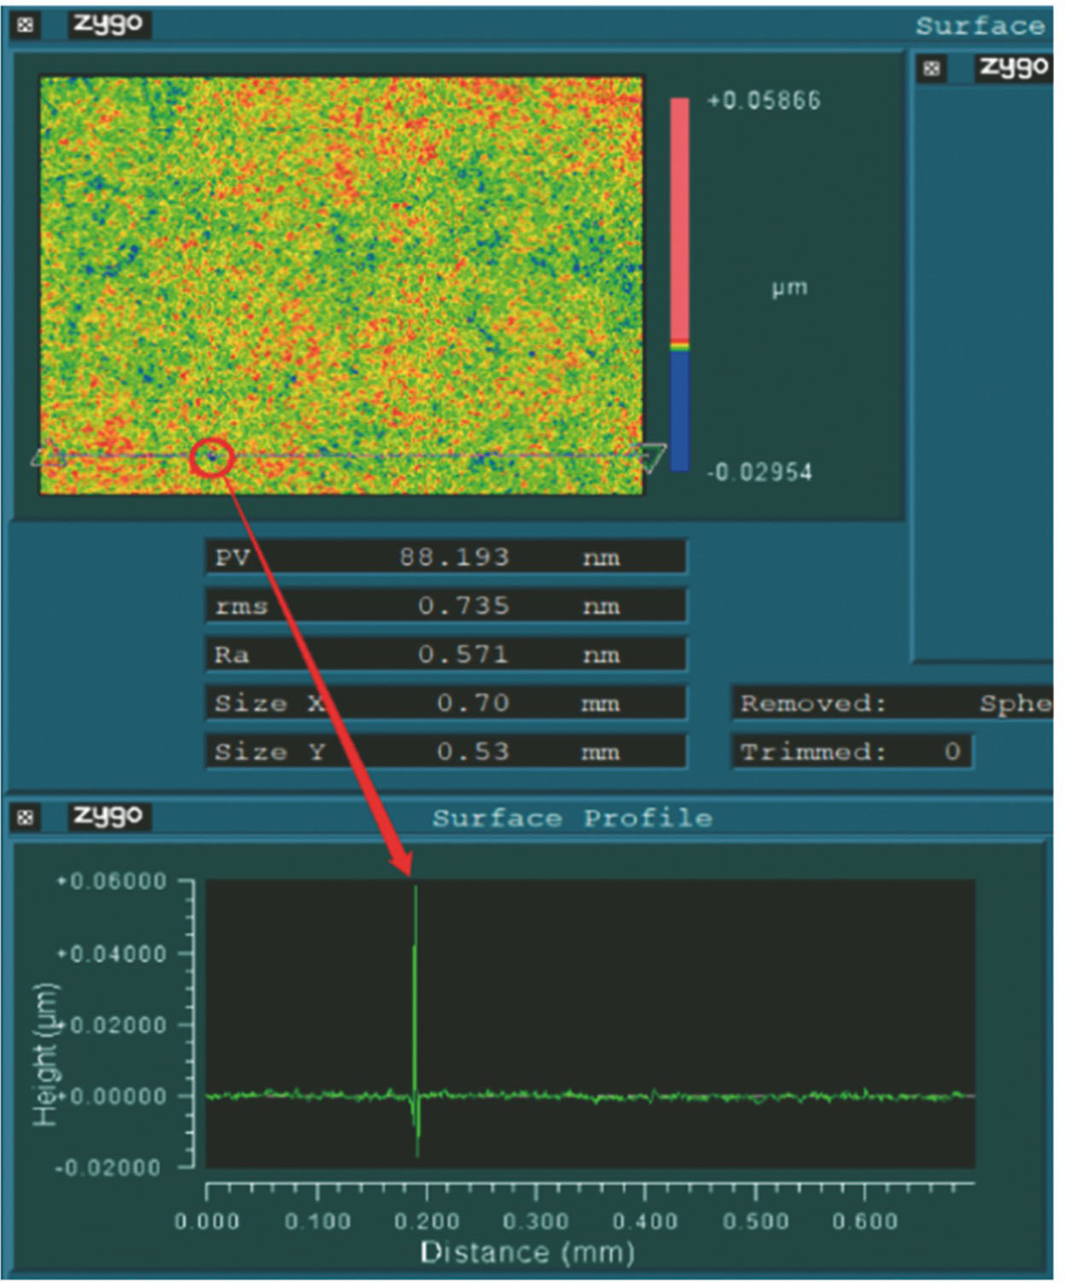This screenshot has height=1283, width=1065.
Task: Select the Ra 0.571 nm result field
Action: pyautogui.click(x=445, y=654)
